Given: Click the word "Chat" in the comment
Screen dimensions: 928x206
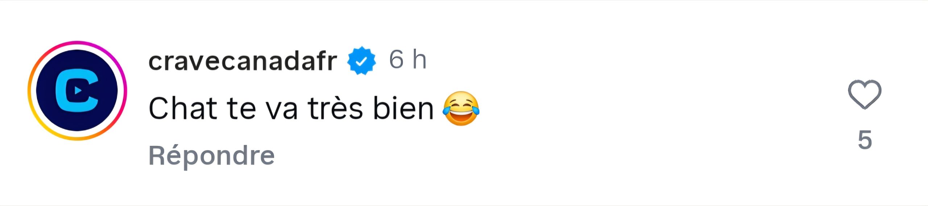Looking at the screenshot, I should coord(183,109).
